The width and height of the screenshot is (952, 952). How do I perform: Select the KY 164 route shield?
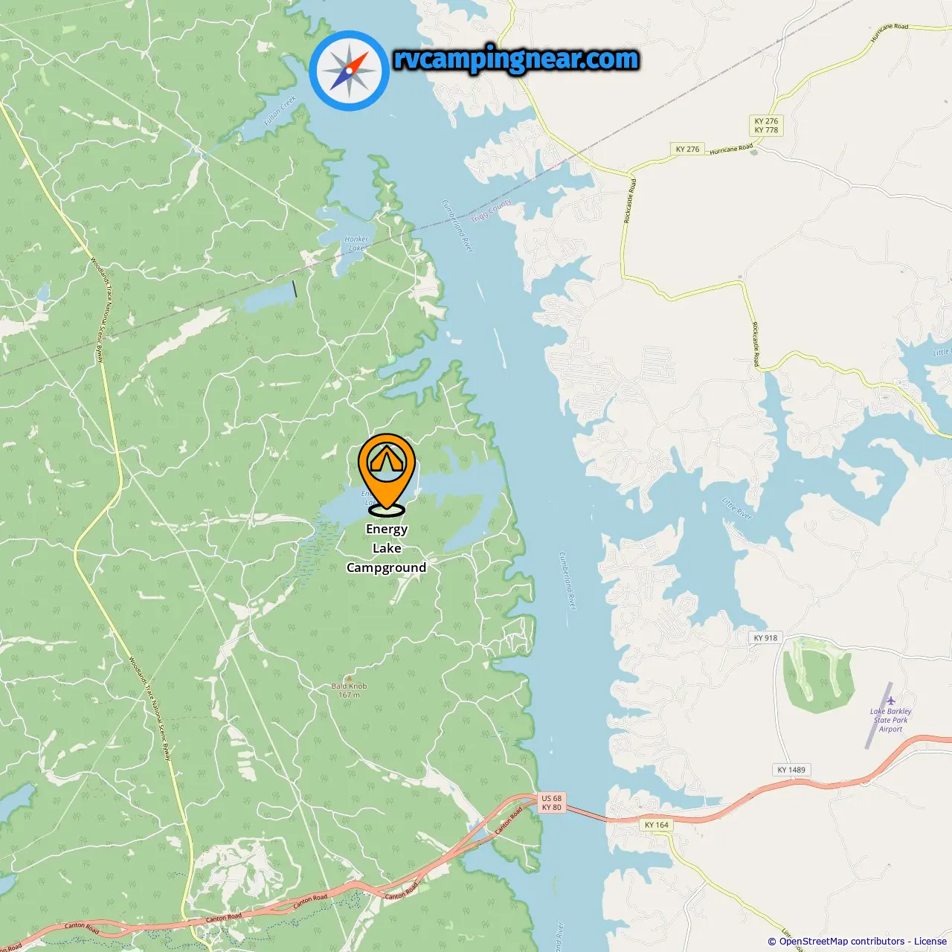[657, 825]
